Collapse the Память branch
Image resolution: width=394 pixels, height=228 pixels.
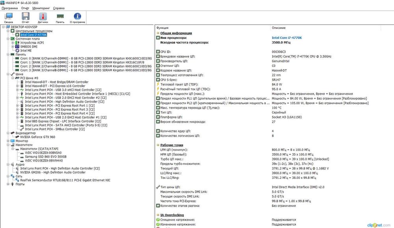coord(8,54)
